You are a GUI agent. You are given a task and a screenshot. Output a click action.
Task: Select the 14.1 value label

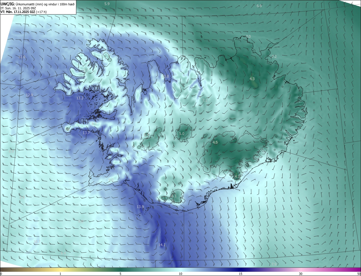tap(162, 245)
